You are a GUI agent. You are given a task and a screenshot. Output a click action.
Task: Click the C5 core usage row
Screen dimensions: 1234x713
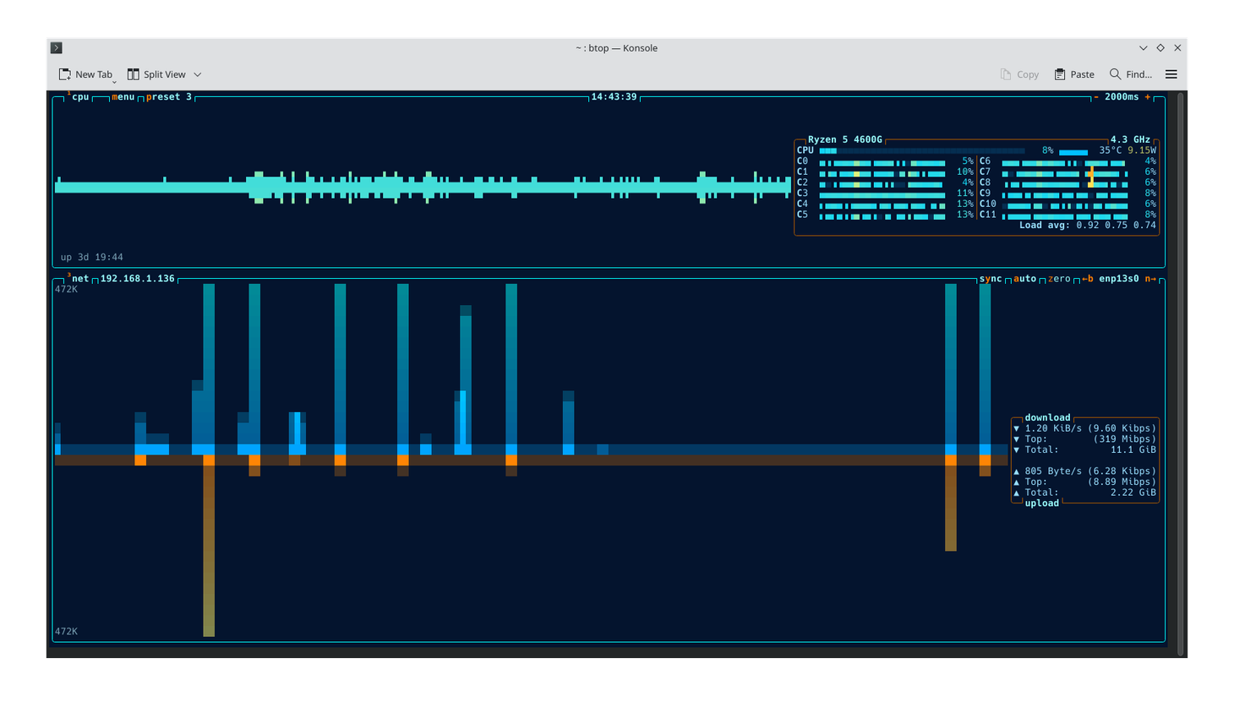[885, 215]
